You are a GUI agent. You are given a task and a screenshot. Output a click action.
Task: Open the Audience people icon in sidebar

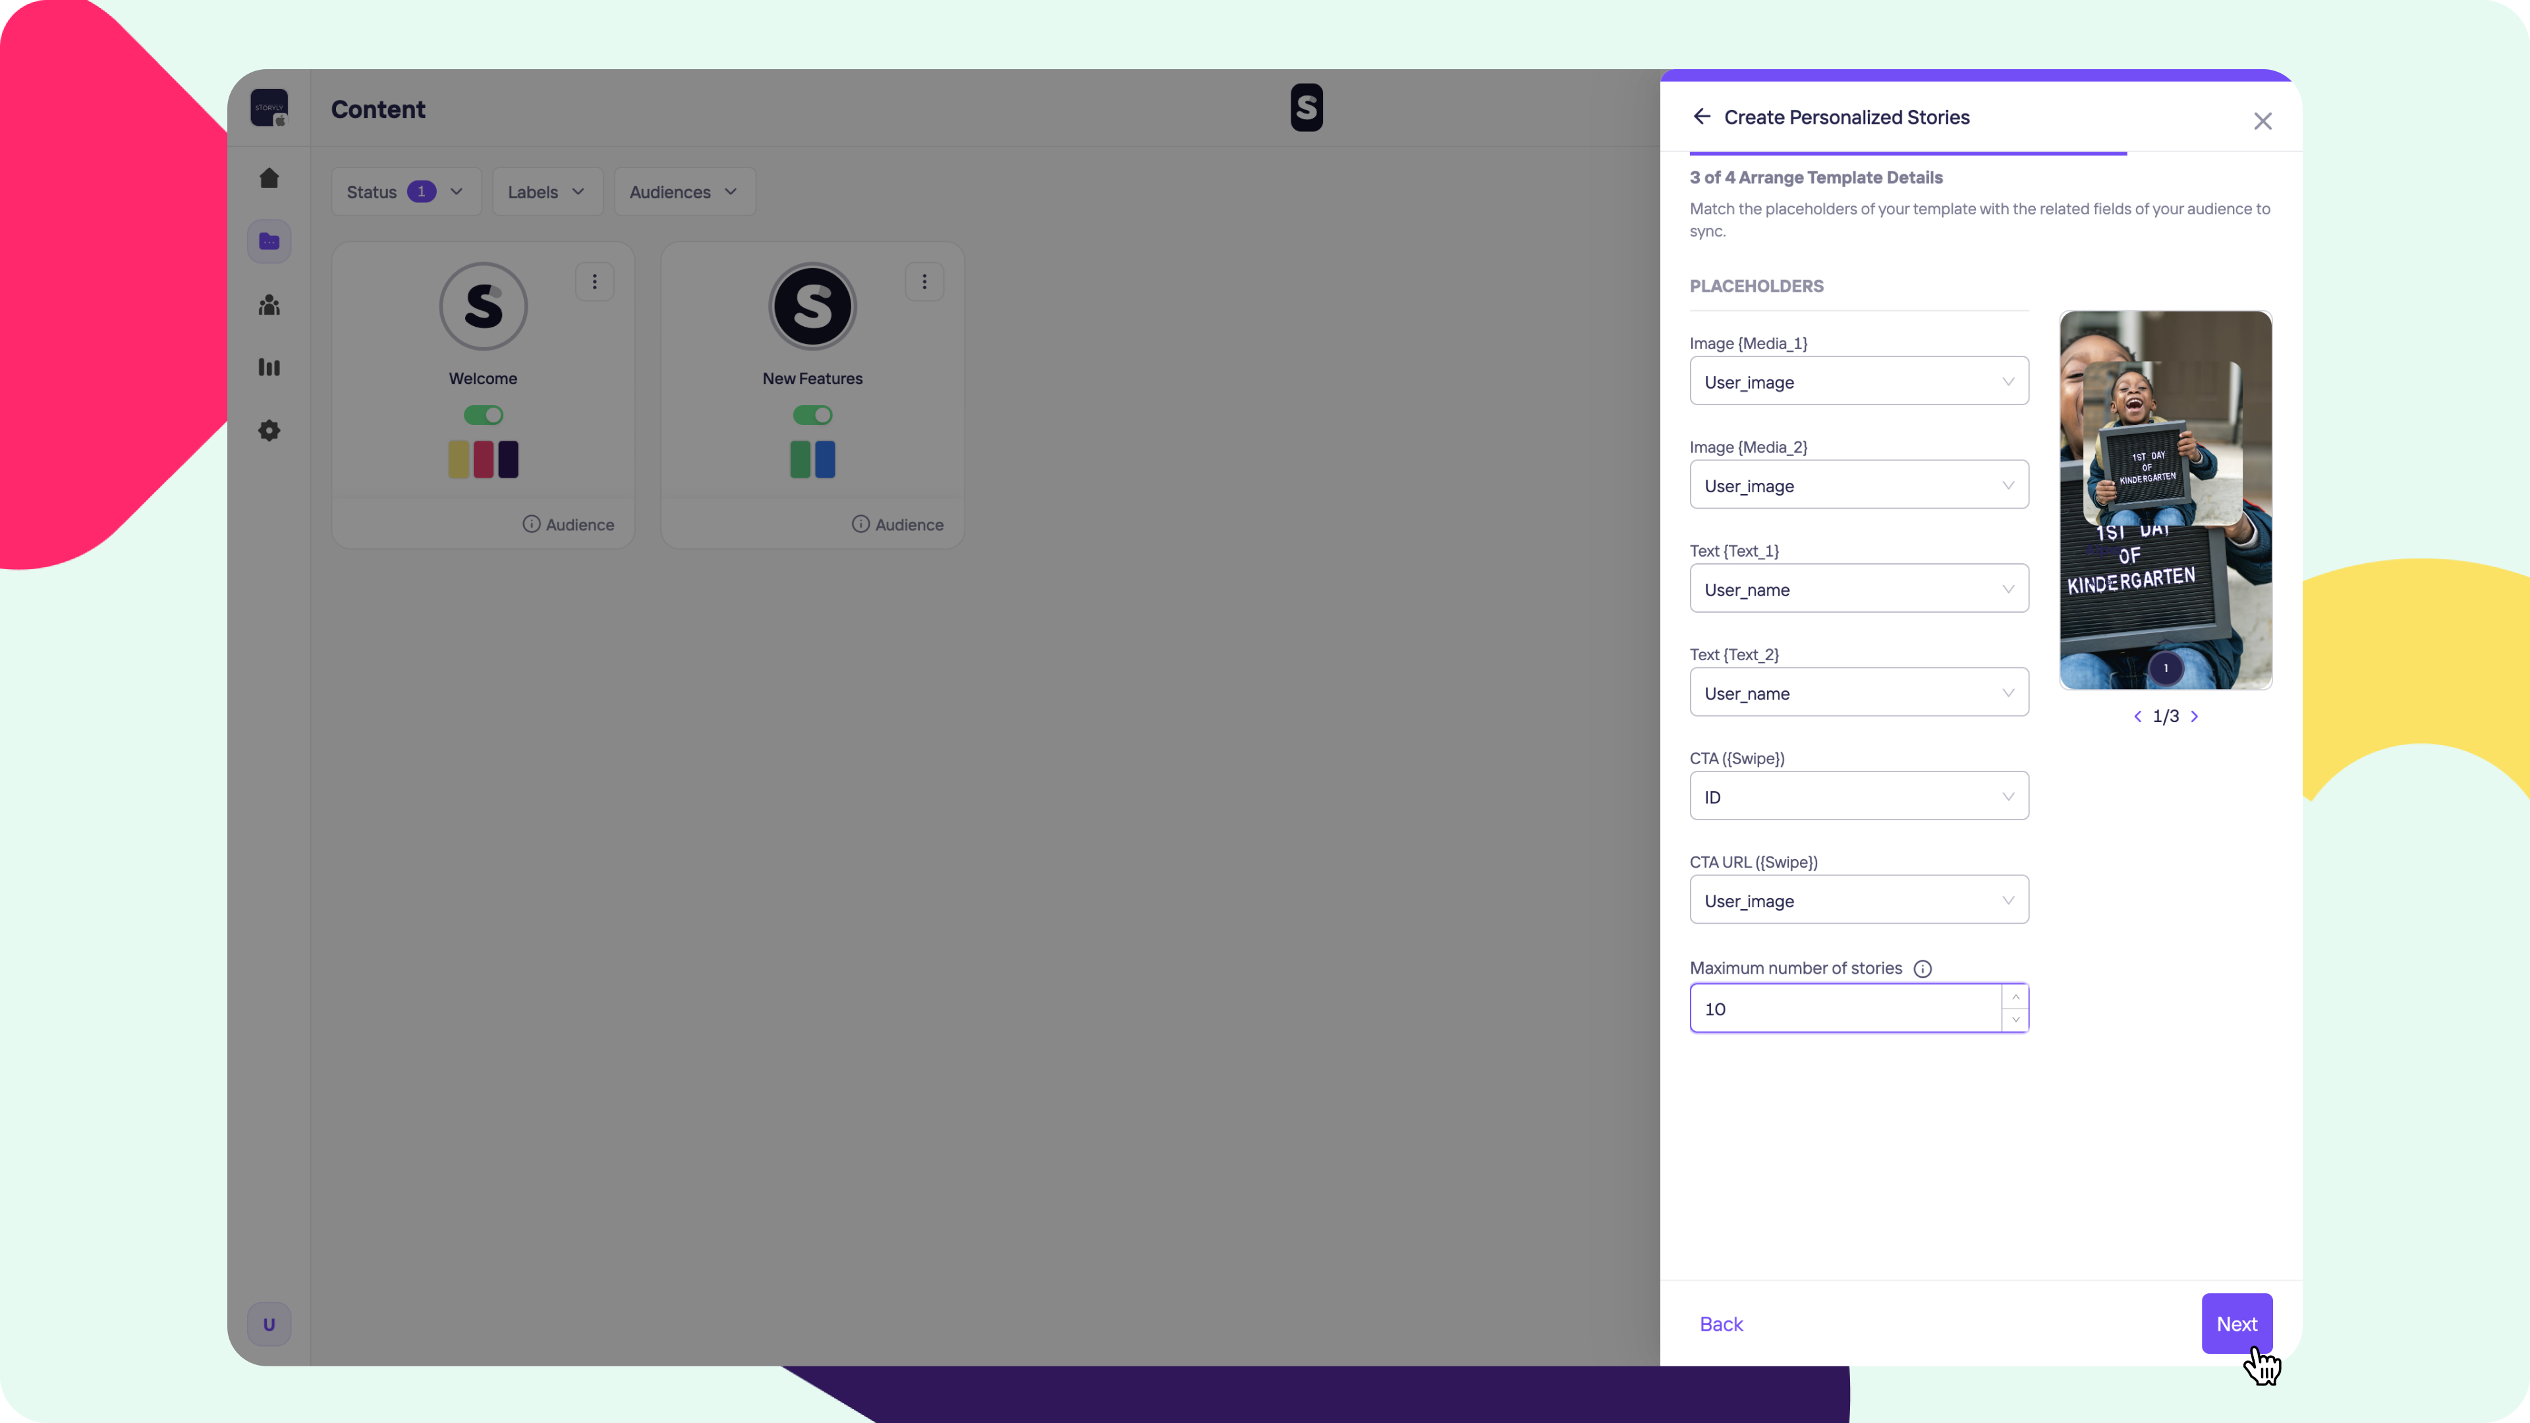(269, 306)
